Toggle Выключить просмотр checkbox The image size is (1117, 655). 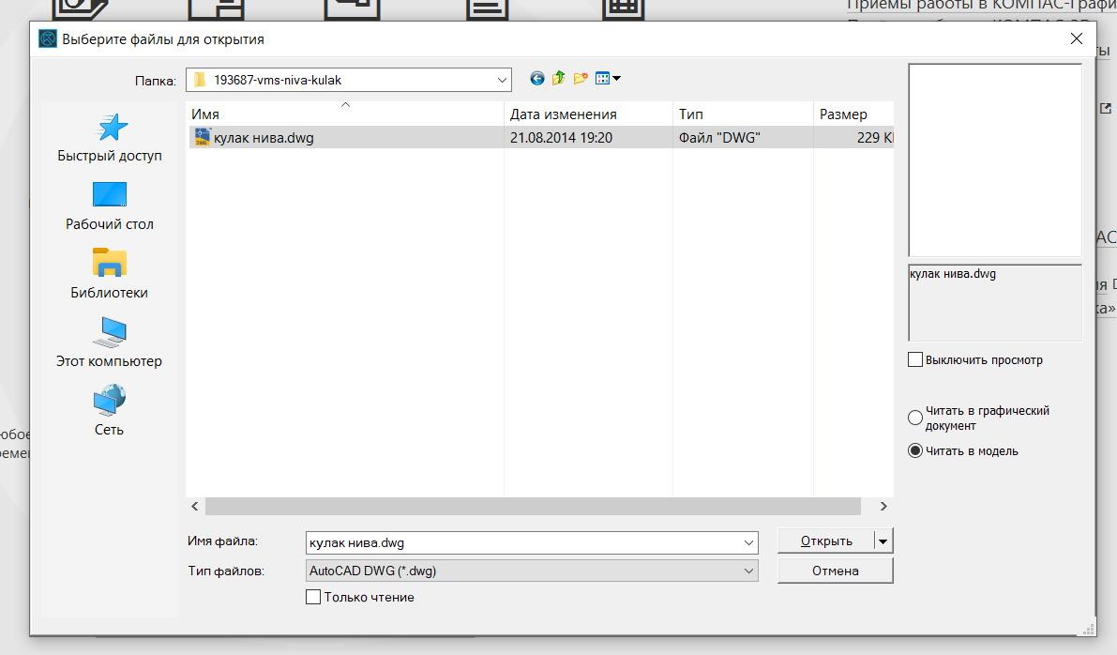tap(915, 360)
